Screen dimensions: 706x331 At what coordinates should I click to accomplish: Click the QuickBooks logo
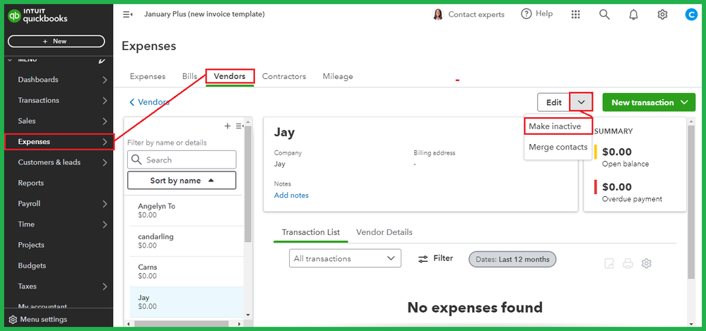pos(38,16)
